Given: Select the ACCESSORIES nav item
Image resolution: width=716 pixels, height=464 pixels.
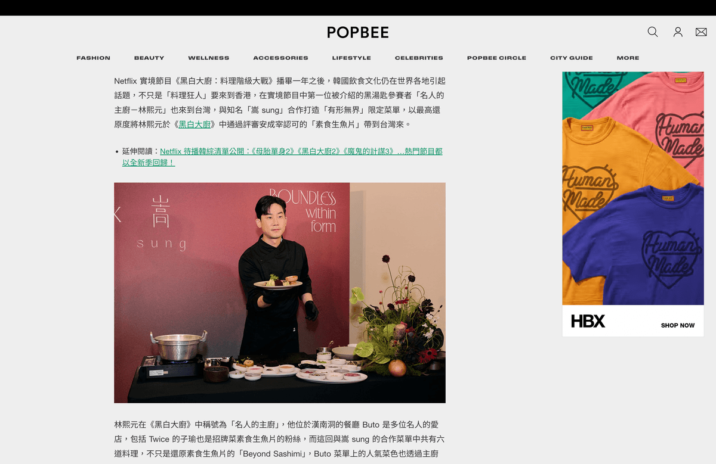Looking at the screenshot, I should [280, 58].
